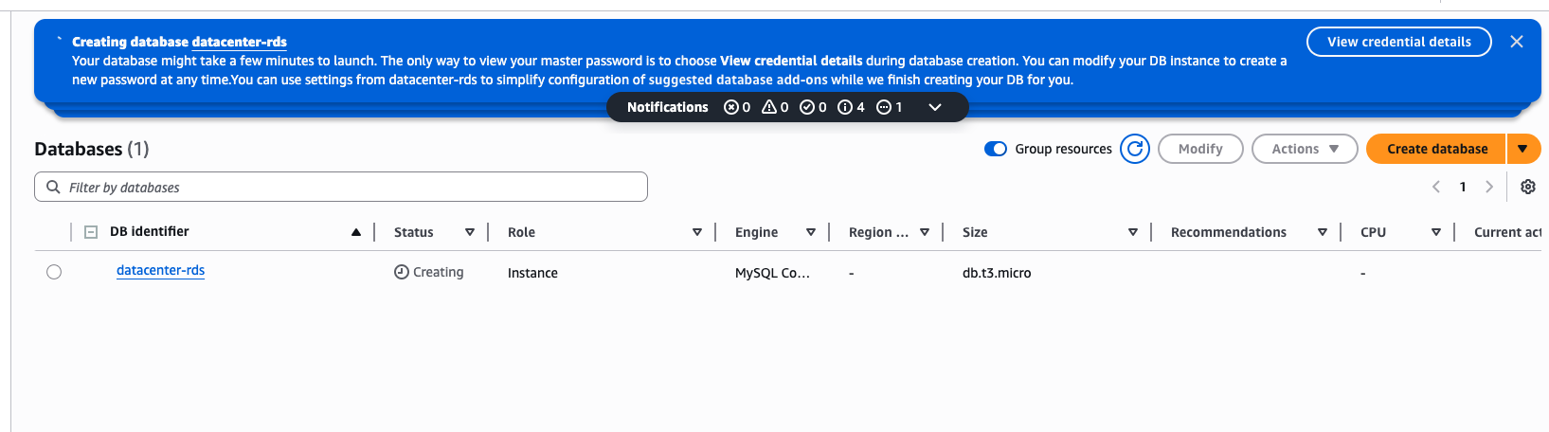Click the in-progress count notification icon

[x=883, y=107]
